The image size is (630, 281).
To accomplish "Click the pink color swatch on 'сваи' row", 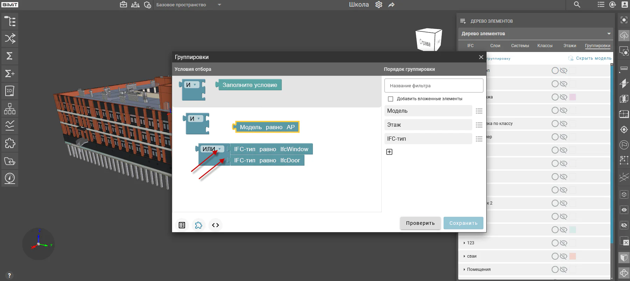I will 573,256.
